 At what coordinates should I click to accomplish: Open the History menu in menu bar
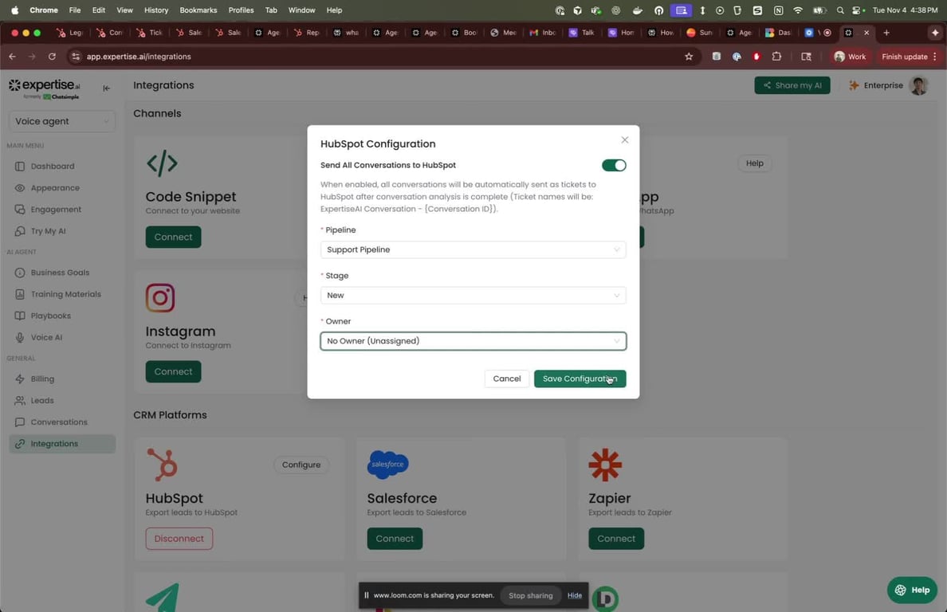[155, 10]
